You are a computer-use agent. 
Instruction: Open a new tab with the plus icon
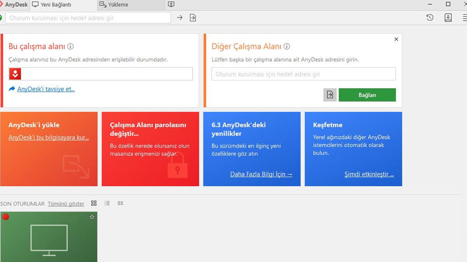(x=170, y=4)
